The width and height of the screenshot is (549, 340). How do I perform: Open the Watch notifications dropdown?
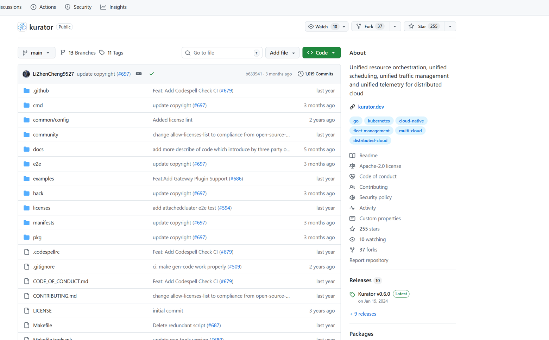pyautogui.click(x=327, y=26)
